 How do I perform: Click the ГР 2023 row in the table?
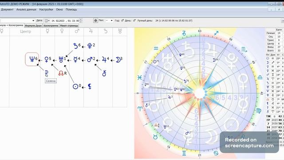275,120
